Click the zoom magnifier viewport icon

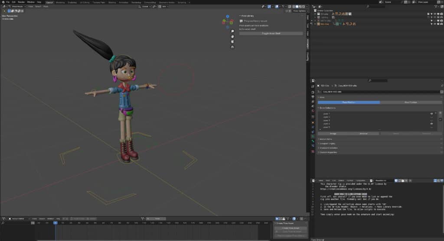(x=232, y=31)
